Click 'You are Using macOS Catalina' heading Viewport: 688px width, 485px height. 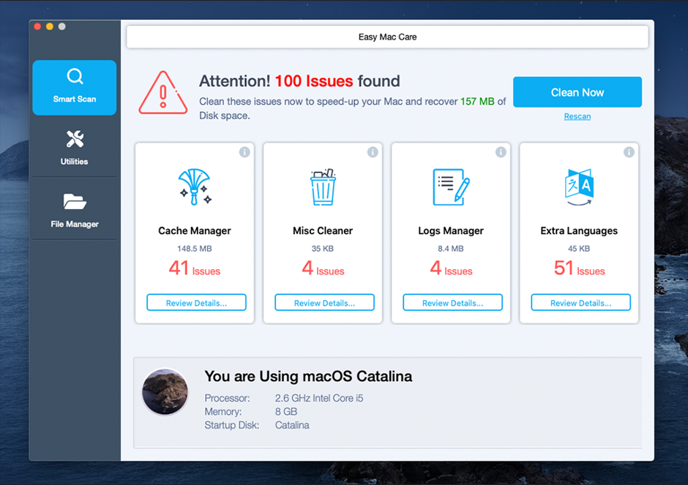[x=308, y=376]
